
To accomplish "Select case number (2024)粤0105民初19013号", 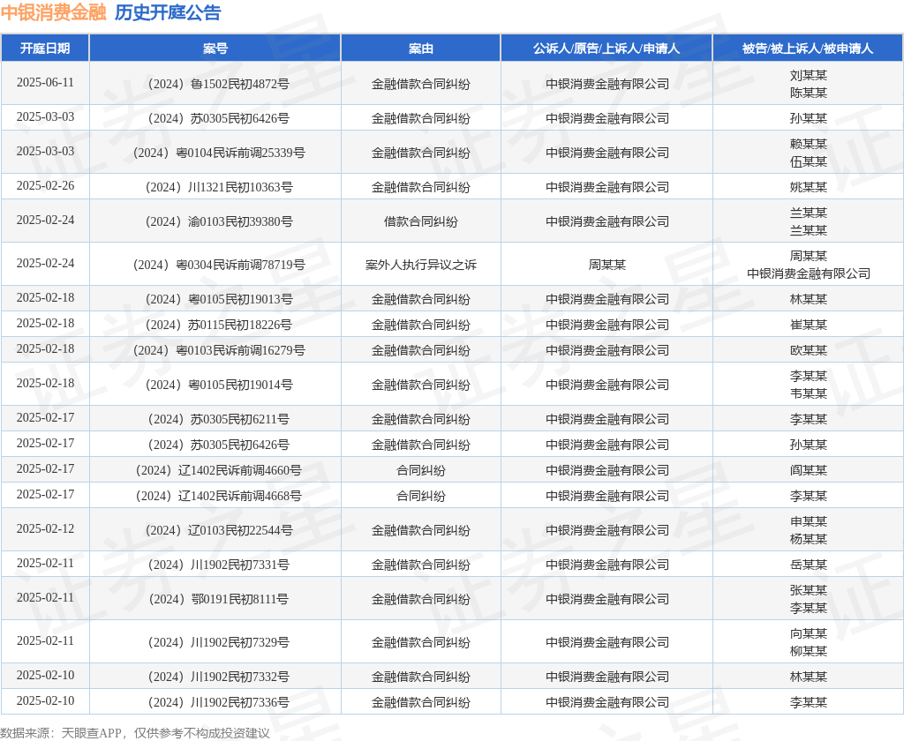I will coord(215,300).
